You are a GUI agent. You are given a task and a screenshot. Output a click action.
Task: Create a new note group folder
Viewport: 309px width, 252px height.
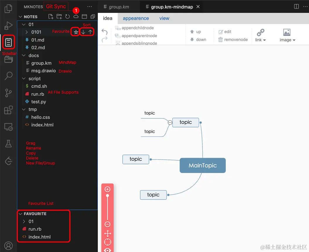(59, 17)
